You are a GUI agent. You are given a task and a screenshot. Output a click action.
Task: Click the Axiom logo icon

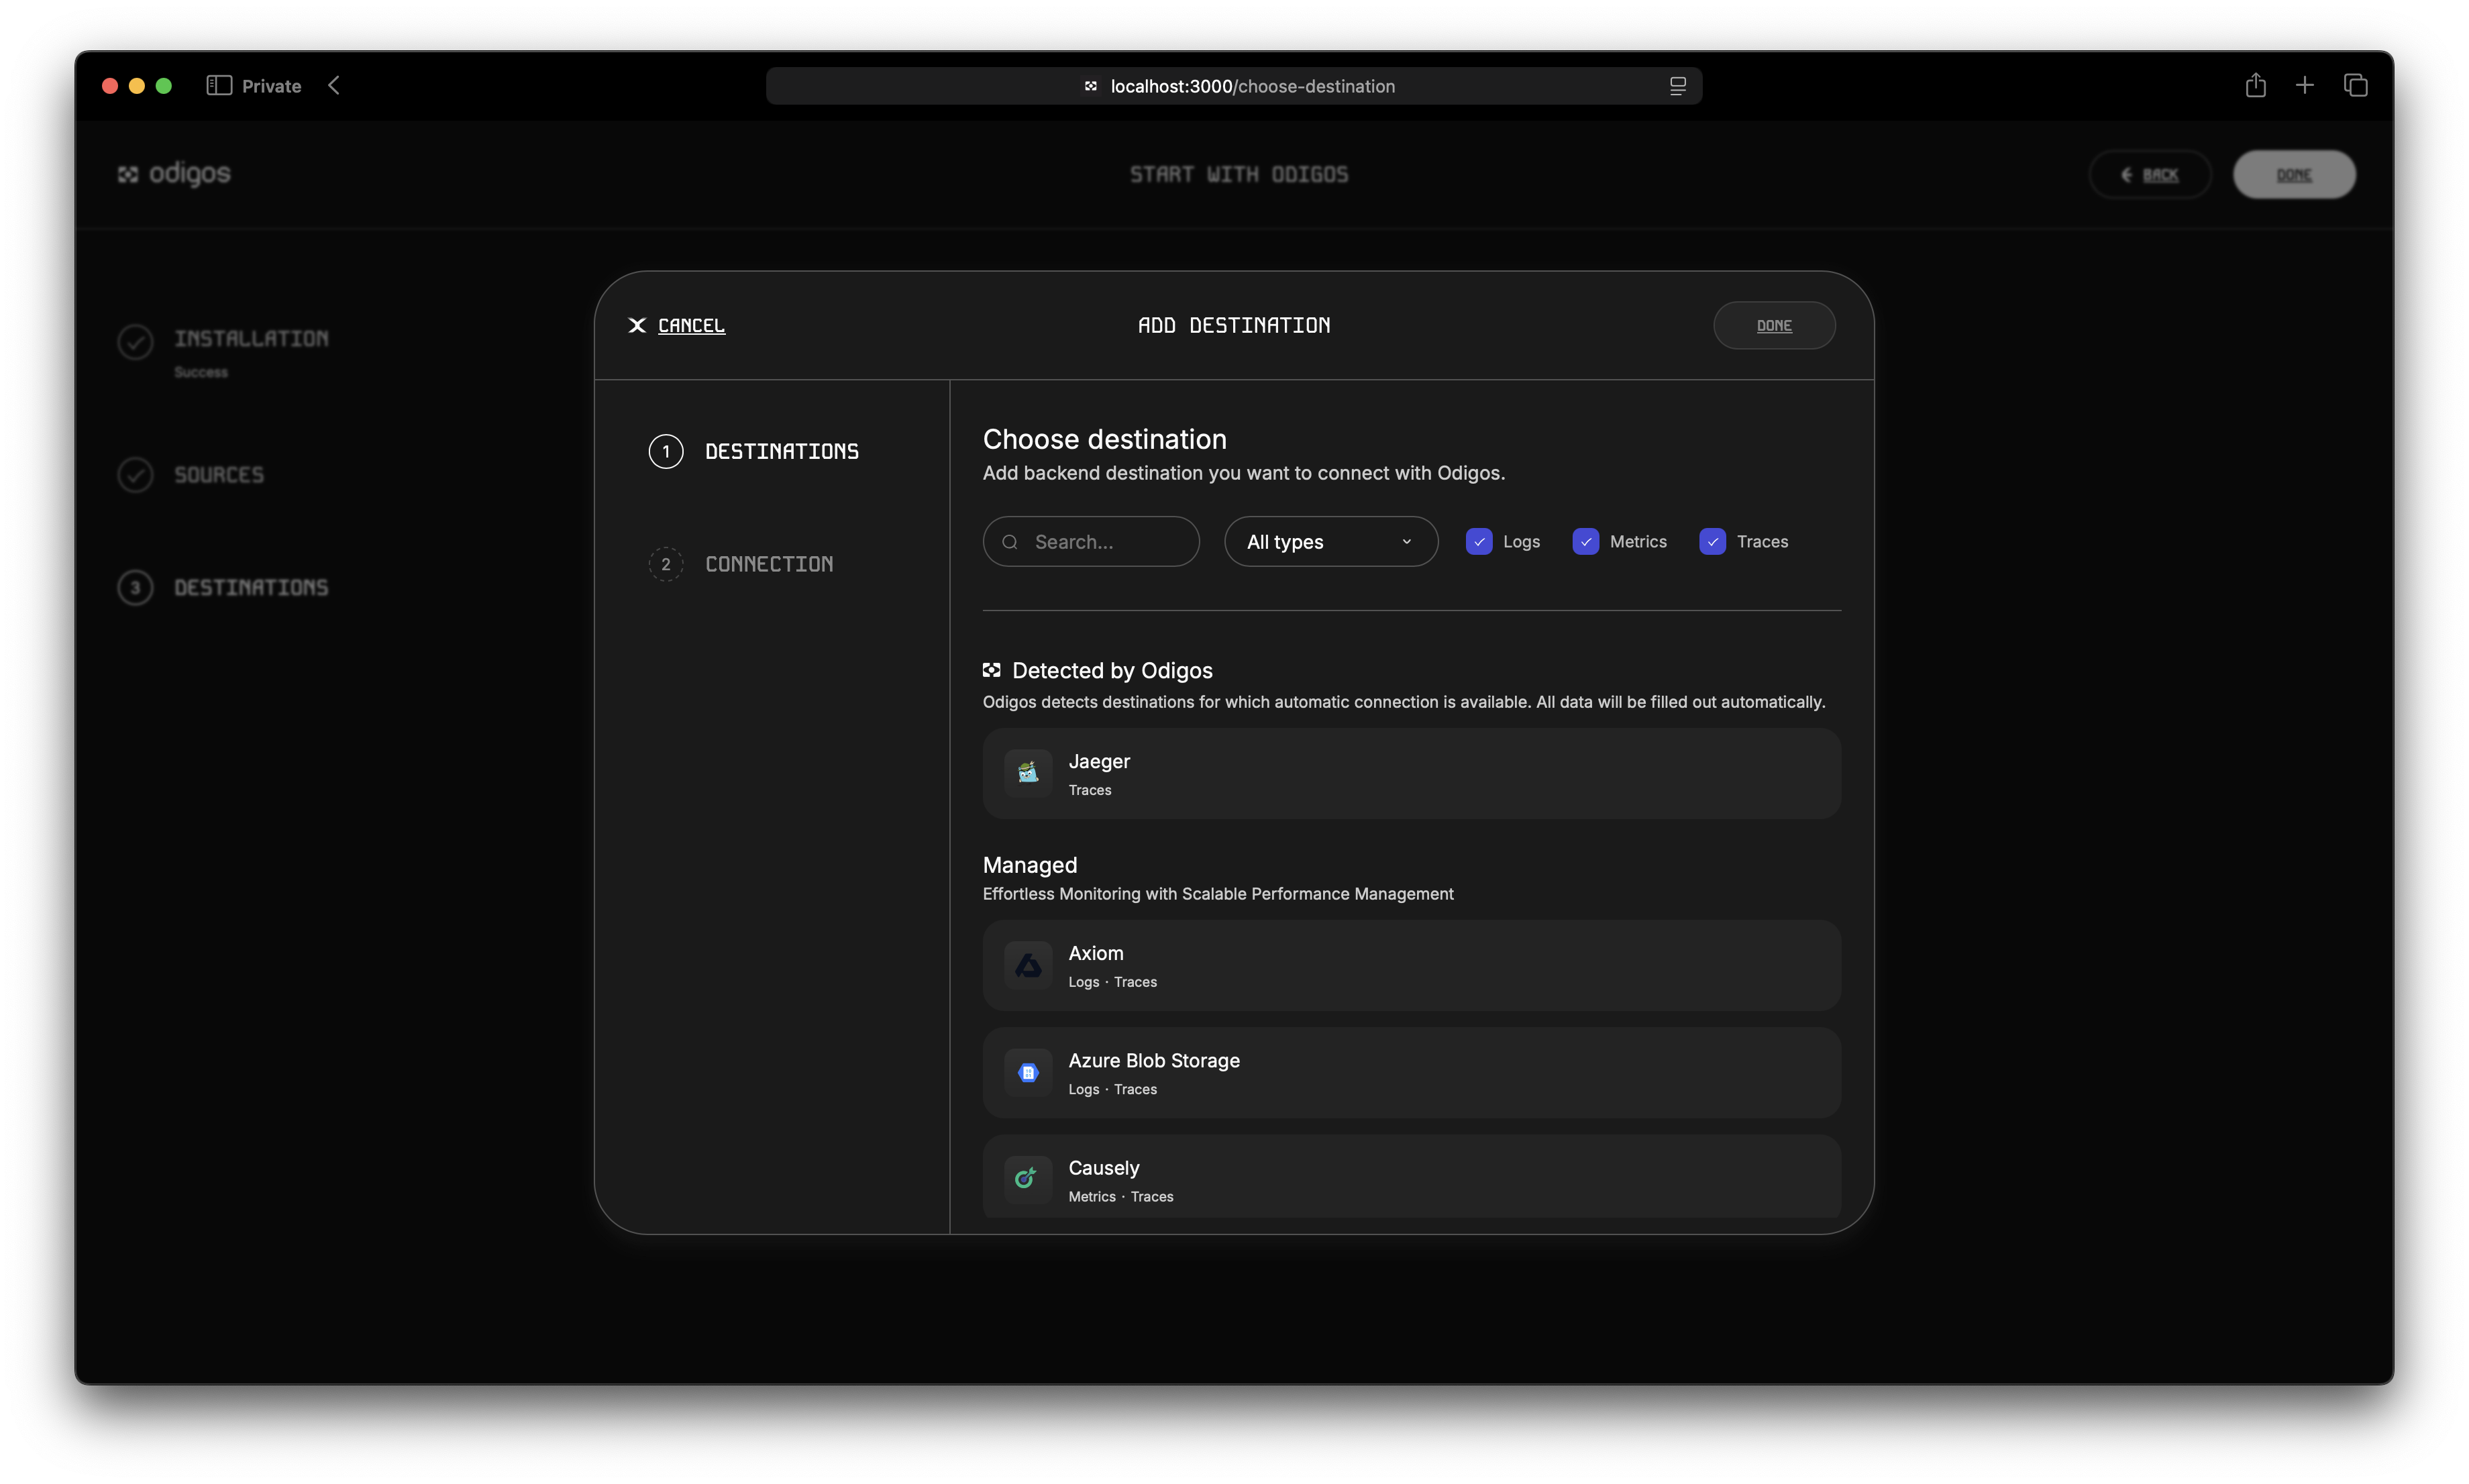tap(1027, 965)
